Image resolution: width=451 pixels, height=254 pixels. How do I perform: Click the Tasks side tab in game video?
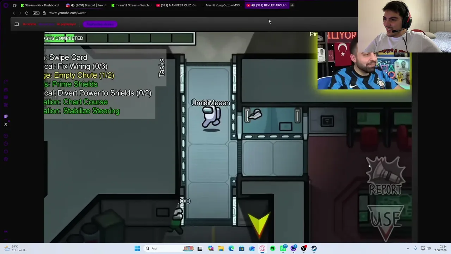tap(162, 68)
